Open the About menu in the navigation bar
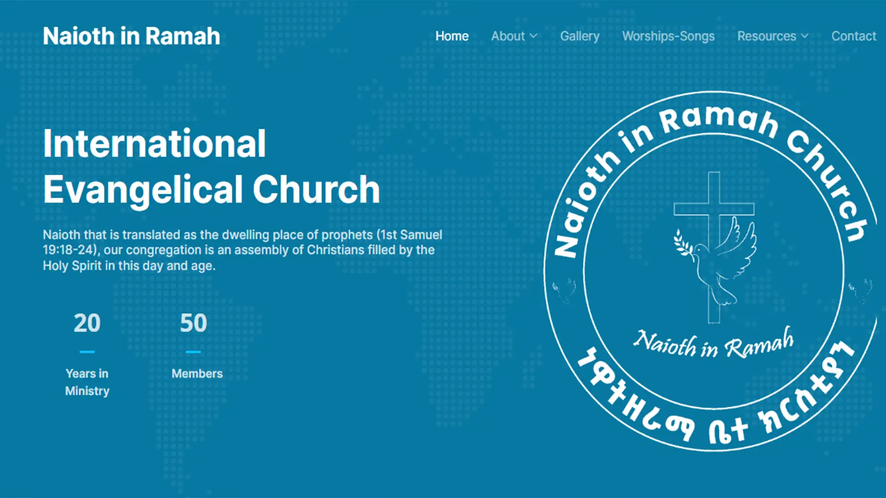Viewport: 886px width, 498px height. (508, 36)
